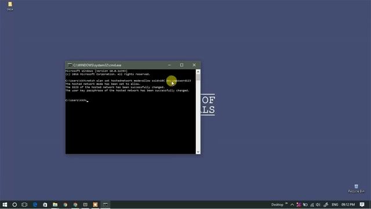The height and width of the screenshot is (209, 371).
Task: Open the pen workspace tray icon
Action: pyautogui.click(x=326, y=204)
